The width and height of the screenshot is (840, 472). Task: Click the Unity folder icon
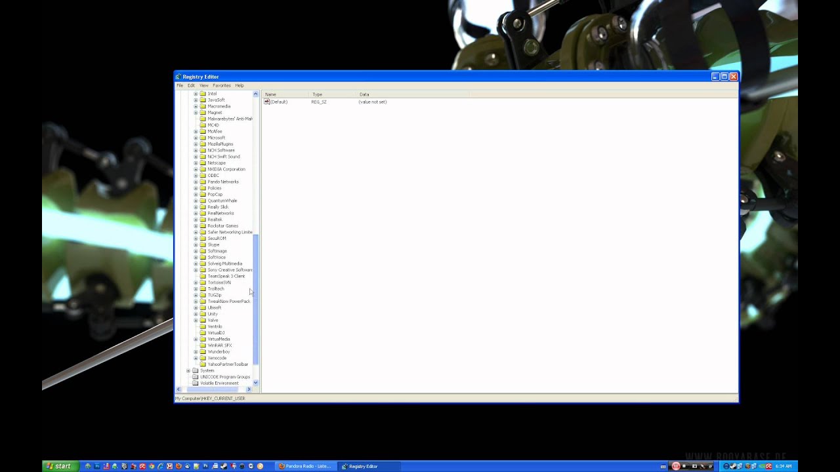coord(203,314)
